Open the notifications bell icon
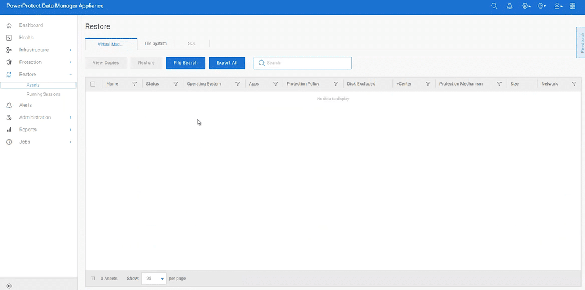This screenshot has height=290, width=585. (x=510, y=6)
